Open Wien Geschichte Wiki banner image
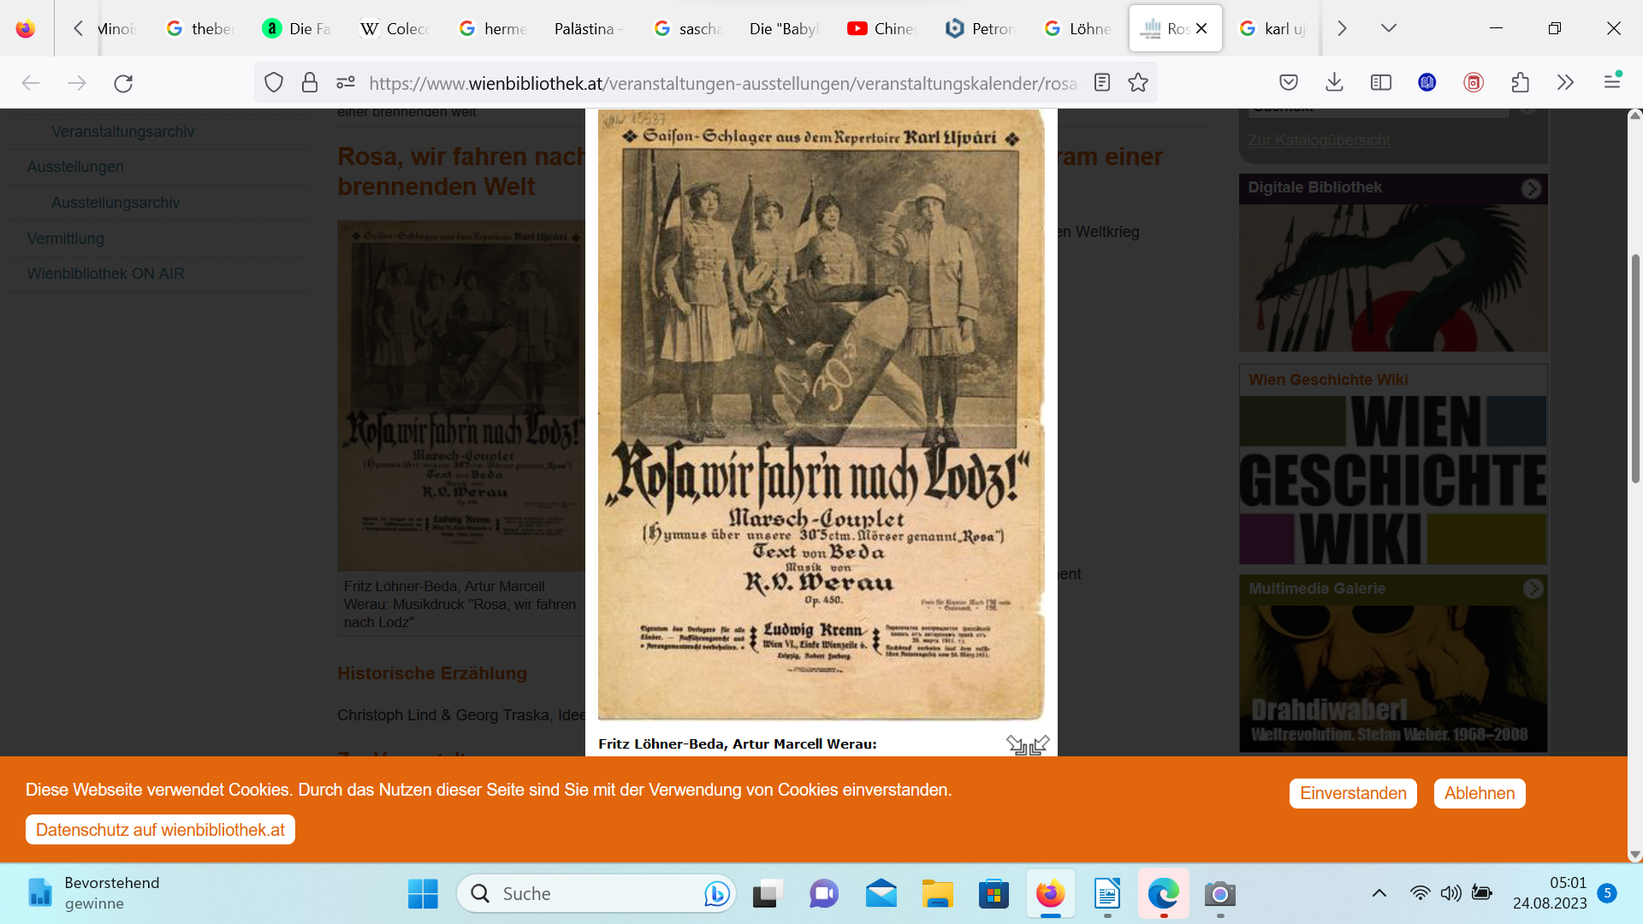Viewport: 1643px width, 924px height. 1392,479
